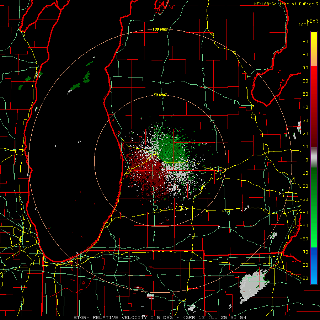
Task: Click the KGRR station identifier in caption
Action: 188,318
